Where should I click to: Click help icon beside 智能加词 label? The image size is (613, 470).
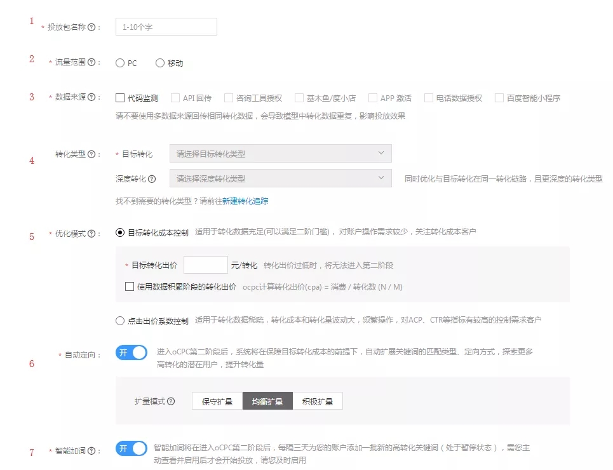(91, 452)
